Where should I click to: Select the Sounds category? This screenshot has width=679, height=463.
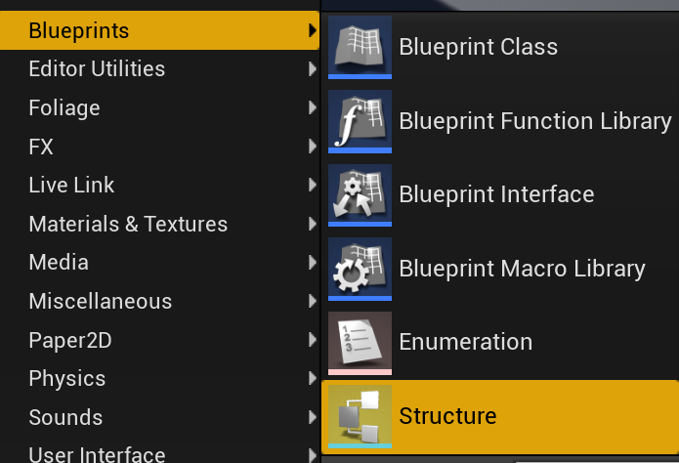[160, 417]
